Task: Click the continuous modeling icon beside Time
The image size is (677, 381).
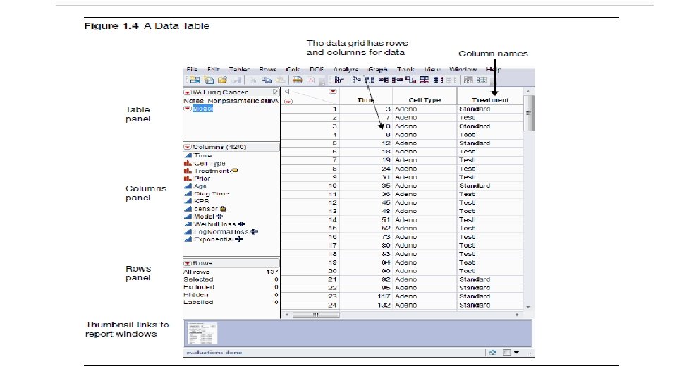Action: (188, 155)
